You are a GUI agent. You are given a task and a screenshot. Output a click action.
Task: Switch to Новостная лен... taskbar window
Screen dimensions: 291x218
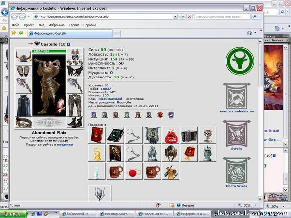tap(154, 214)
